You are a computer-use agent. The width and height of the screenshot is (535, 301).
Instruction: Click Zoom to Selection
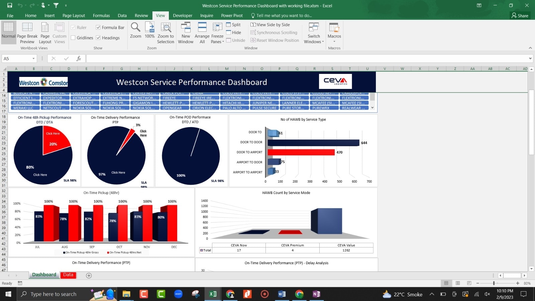[x=166, y=32]
